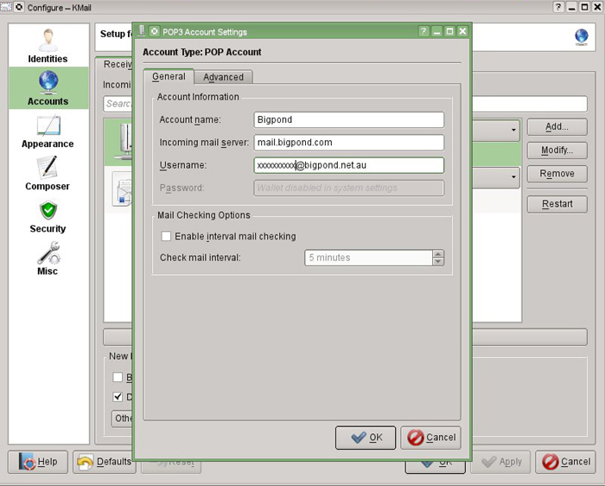Go to Composer settings

[48, 173]
